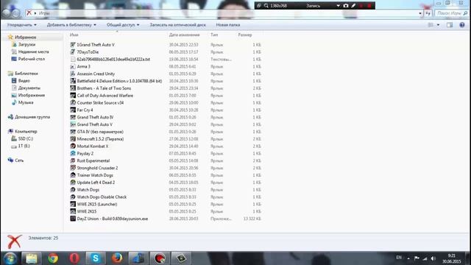Image resolution: width=471 pixels, height=265 pixels.
Task: Open the Упорядочить dropdown menu
Action: coord(22,25)
